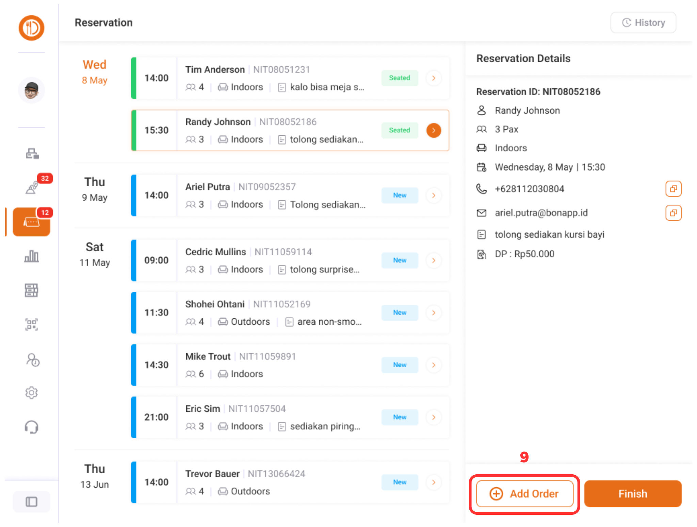Click the Add Order button
This screenshot has height=527, width=697.
pyautogui.click(x=524, y=494)
